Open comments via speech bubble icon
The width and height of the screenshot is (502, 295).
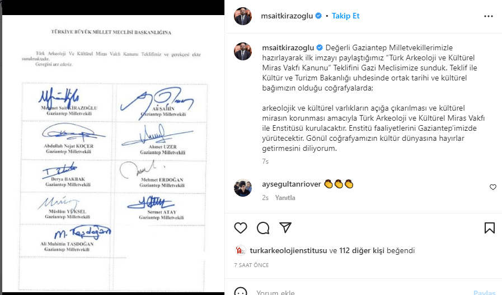pos(263,228)
